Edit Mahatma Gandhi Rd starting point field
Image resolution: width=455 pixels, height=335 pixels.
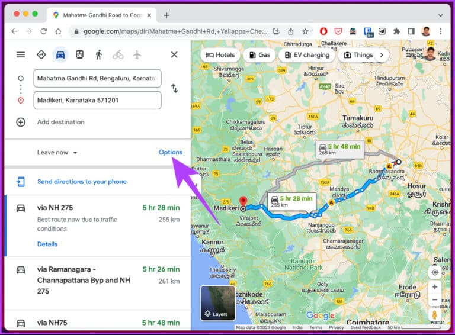click(x=98, y=78)
